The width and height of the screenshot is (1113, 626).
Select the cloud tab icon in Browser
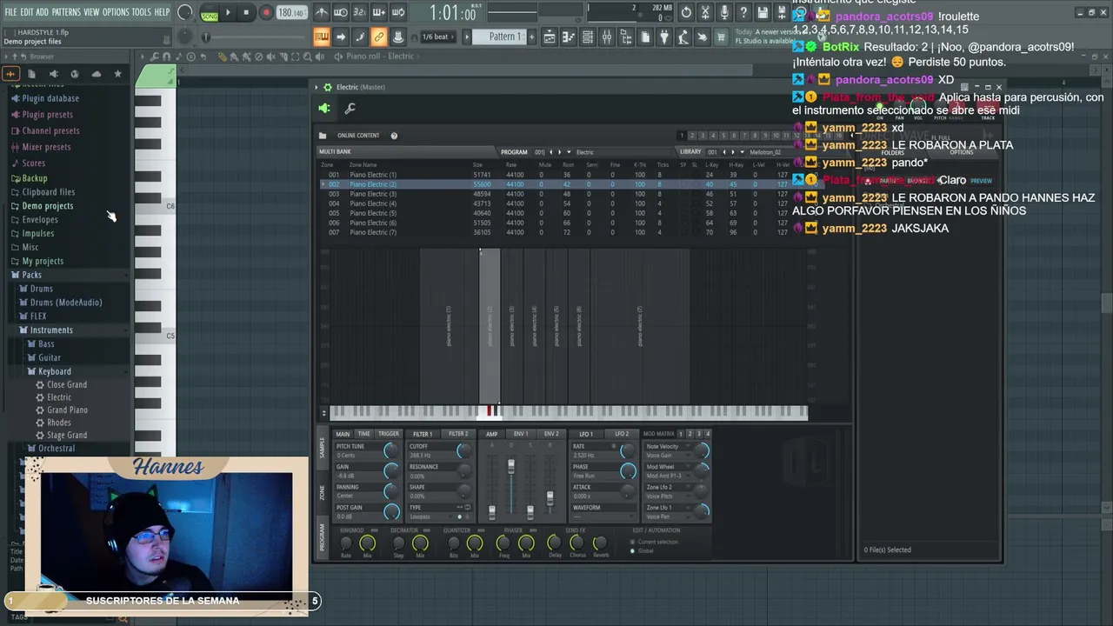[96, 74]
